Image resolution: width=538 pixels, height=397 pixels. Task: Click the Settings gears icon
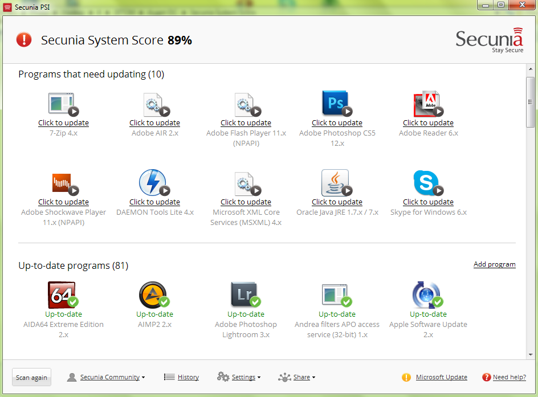[x=223, y=376]
